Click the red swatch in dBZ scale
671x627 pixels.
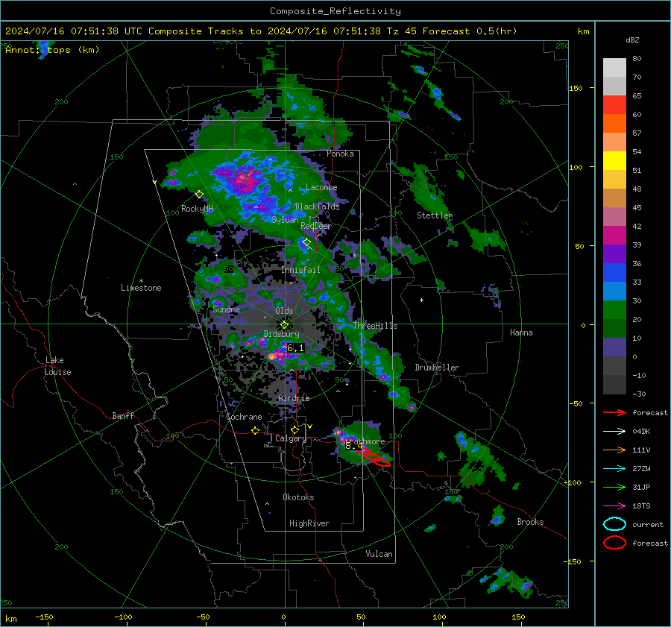(614, 105)
